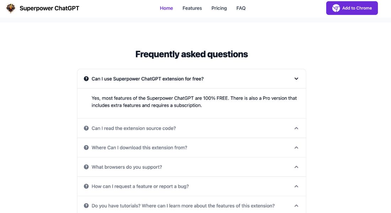Select the Superpower ChatGPT title text
The height and width of the screenshot is (213, 391).
49,8
